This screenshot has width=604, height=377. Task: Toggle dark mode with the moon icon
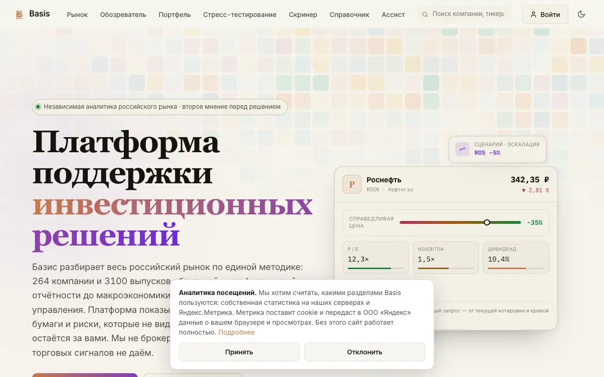tap(581, 14)
